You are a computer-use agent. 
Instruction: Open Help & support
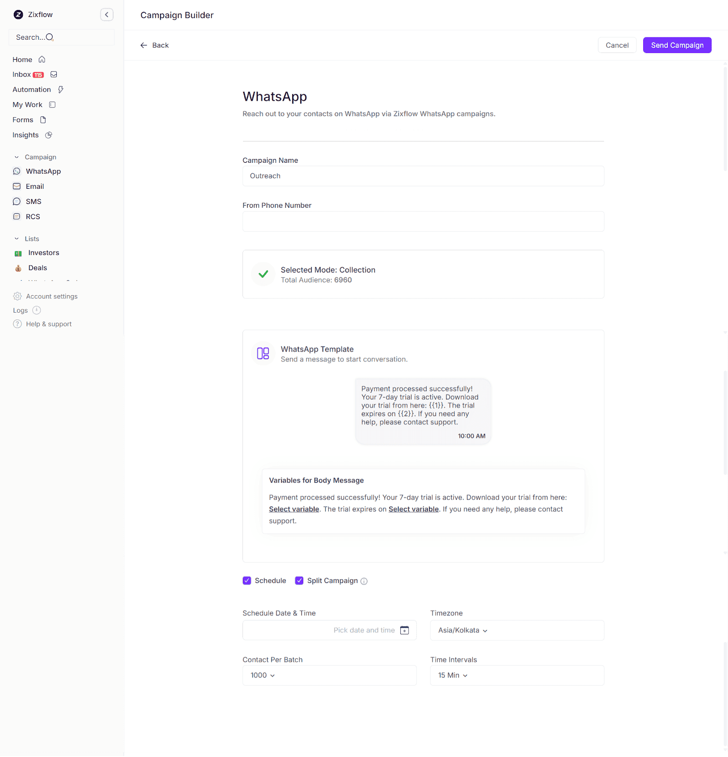coord(43,324)
